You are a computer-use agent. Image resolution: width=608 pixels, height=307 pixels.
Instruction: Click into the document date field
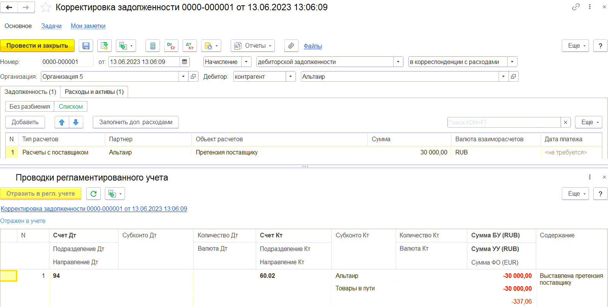tap(144, 62)
